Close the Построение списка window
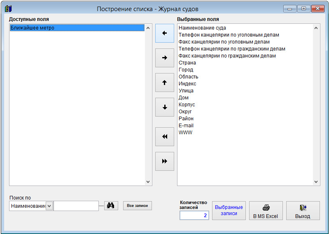The height and width of the screenshot is (234, 329). point(318,9)
